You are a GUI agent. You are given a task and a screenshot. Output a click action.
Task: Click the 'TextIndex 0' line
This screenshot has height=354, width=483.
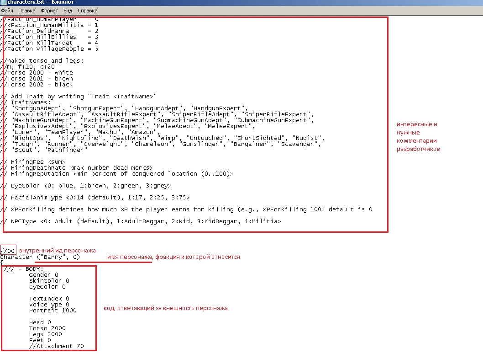pyautogui.click(x=49, y=299)
